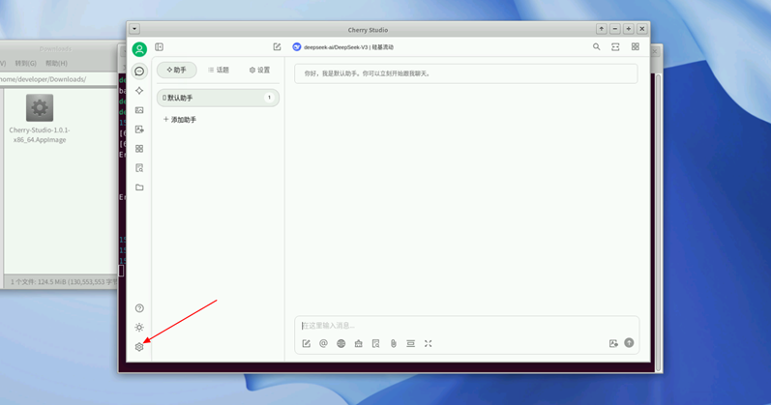Viewport: 771px width, 405px height.
Task: Open the deepseek-ai/DeepSeek-V3 model selector
Action: 343,47
